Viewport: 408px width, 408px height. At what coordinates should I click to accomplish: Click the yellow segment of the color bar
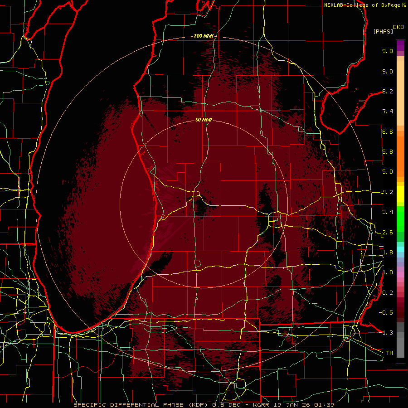click(x=400, y=194)
